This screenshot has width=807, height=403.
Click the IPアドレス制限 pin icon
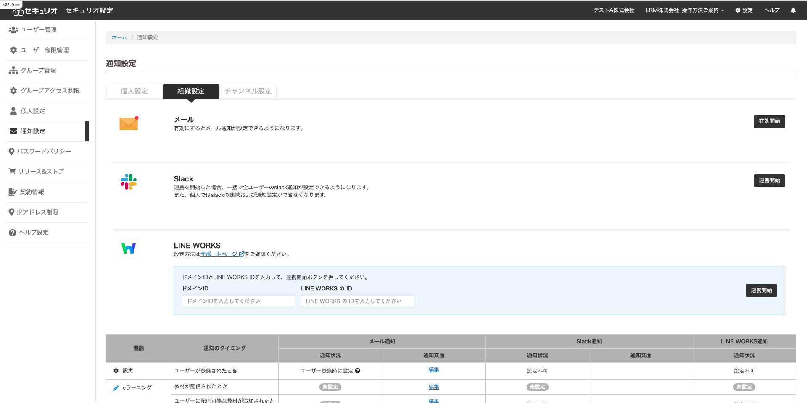[11, 212]
